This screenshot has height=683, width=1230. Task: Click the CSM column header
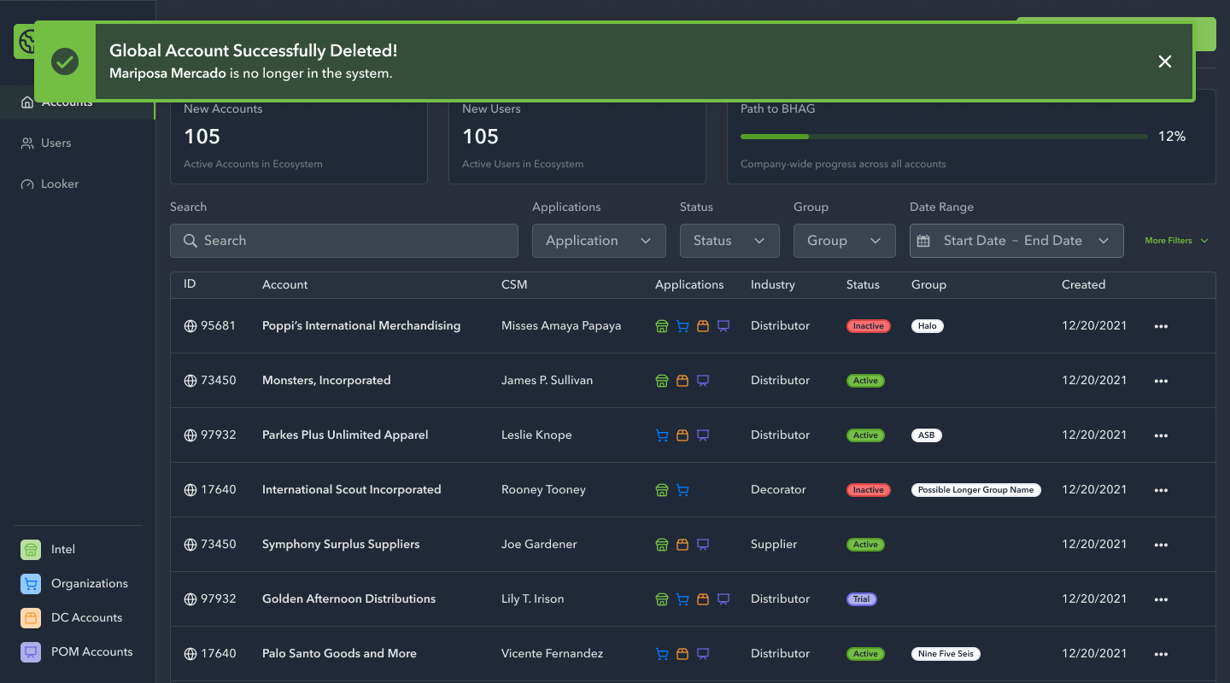pos(514,285)
